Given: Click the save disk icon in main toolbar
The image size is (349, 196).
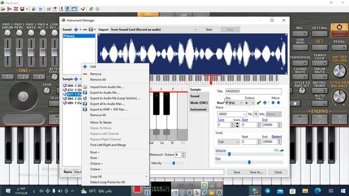Looking at the screenshot, I should point(22,9).
